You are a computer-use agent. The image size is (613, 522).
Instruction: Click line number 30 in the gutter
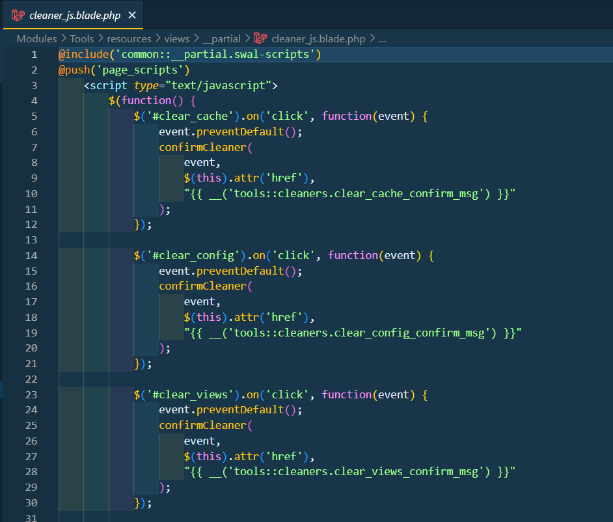pos(31,503)
